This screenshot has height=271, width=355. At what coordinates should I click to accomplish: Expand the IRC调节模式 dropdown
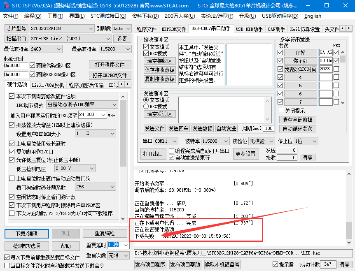click(x=114, y=104)
